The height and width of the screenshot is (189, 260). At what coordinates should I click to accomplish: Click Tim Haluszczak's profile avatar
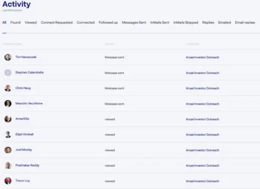[8, 57]
